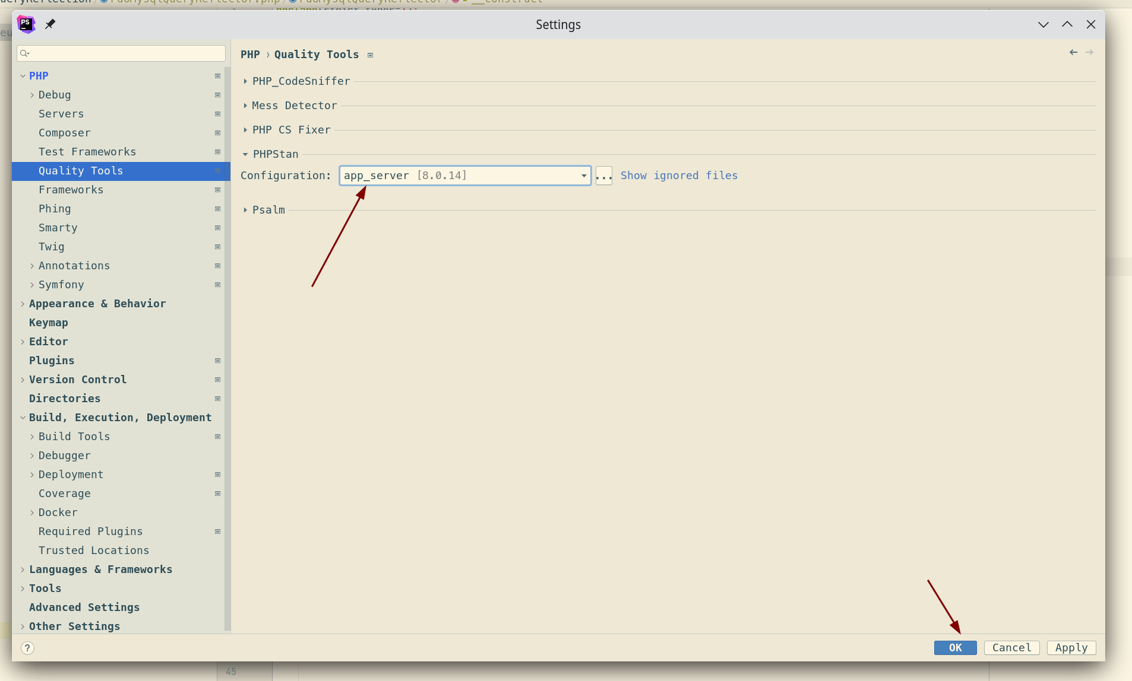Confirm settings with OK
The height and width of the screenshot is (681, 1132).
954,648
